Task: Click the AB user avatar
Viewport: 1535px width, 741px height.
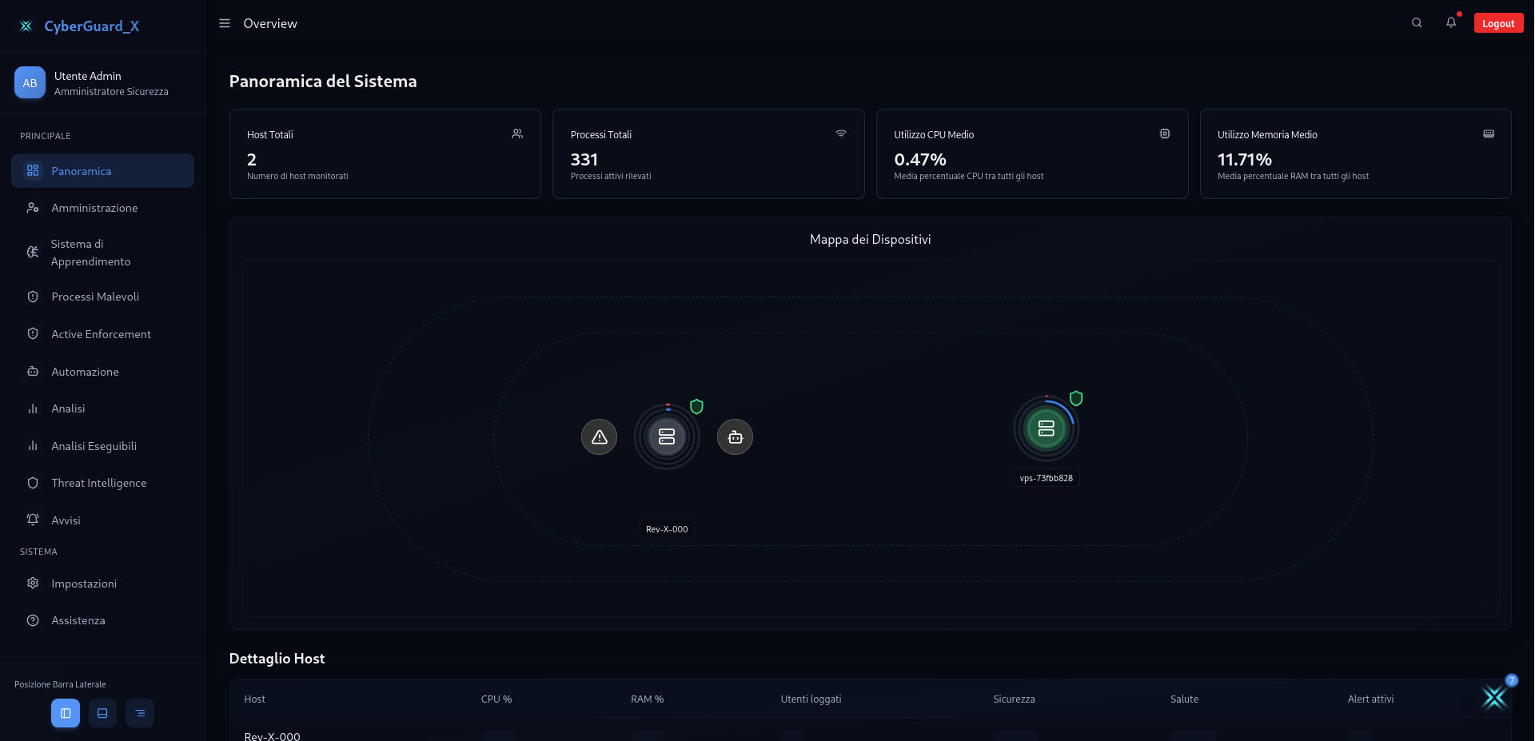Action: click(30, 83)
